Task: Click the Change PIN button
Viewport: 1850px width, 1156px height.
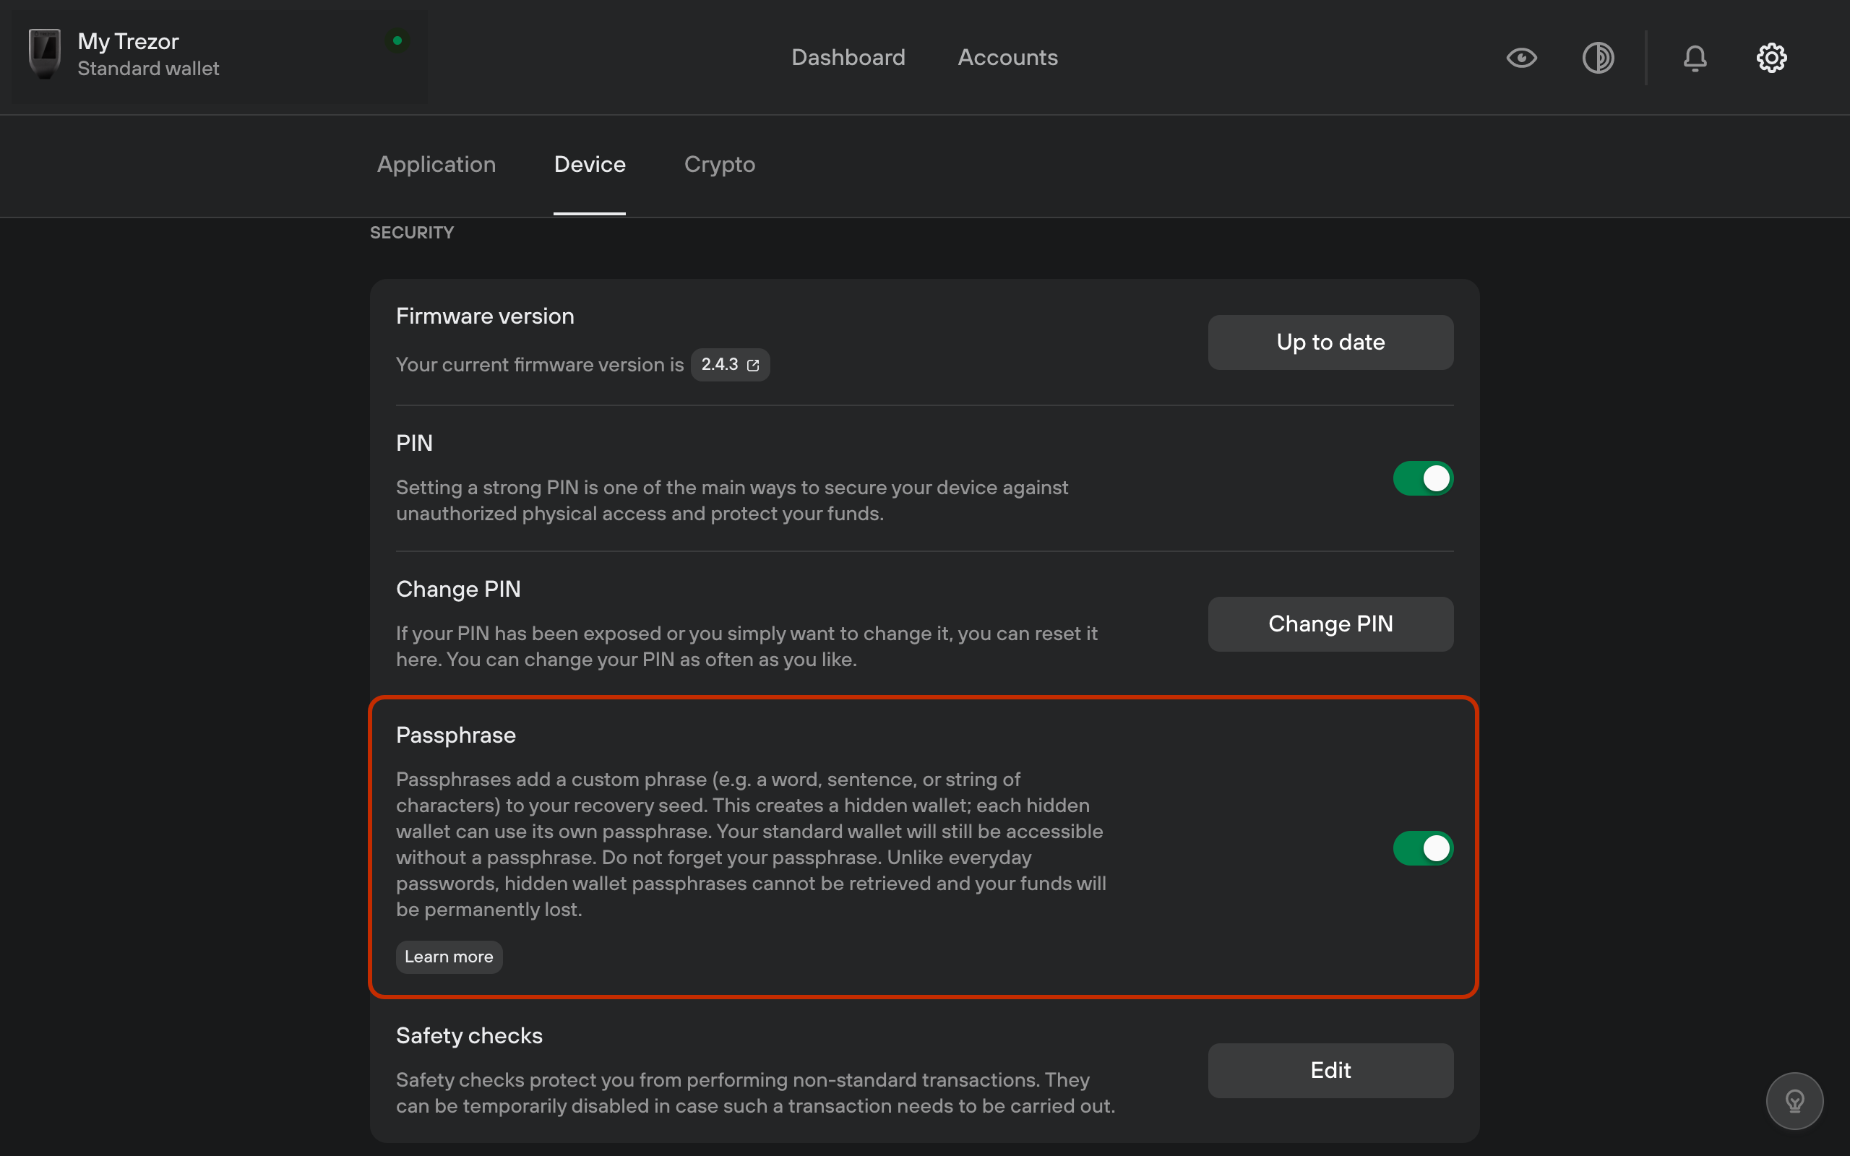Action: [x=1330, y=624]
